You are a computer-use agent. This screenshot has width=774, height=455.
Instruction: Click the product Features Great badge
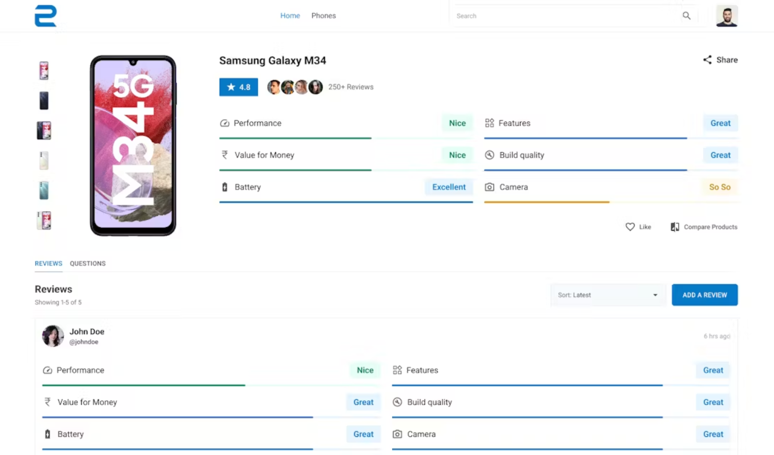pyautogui.click(x=720, y=123)
